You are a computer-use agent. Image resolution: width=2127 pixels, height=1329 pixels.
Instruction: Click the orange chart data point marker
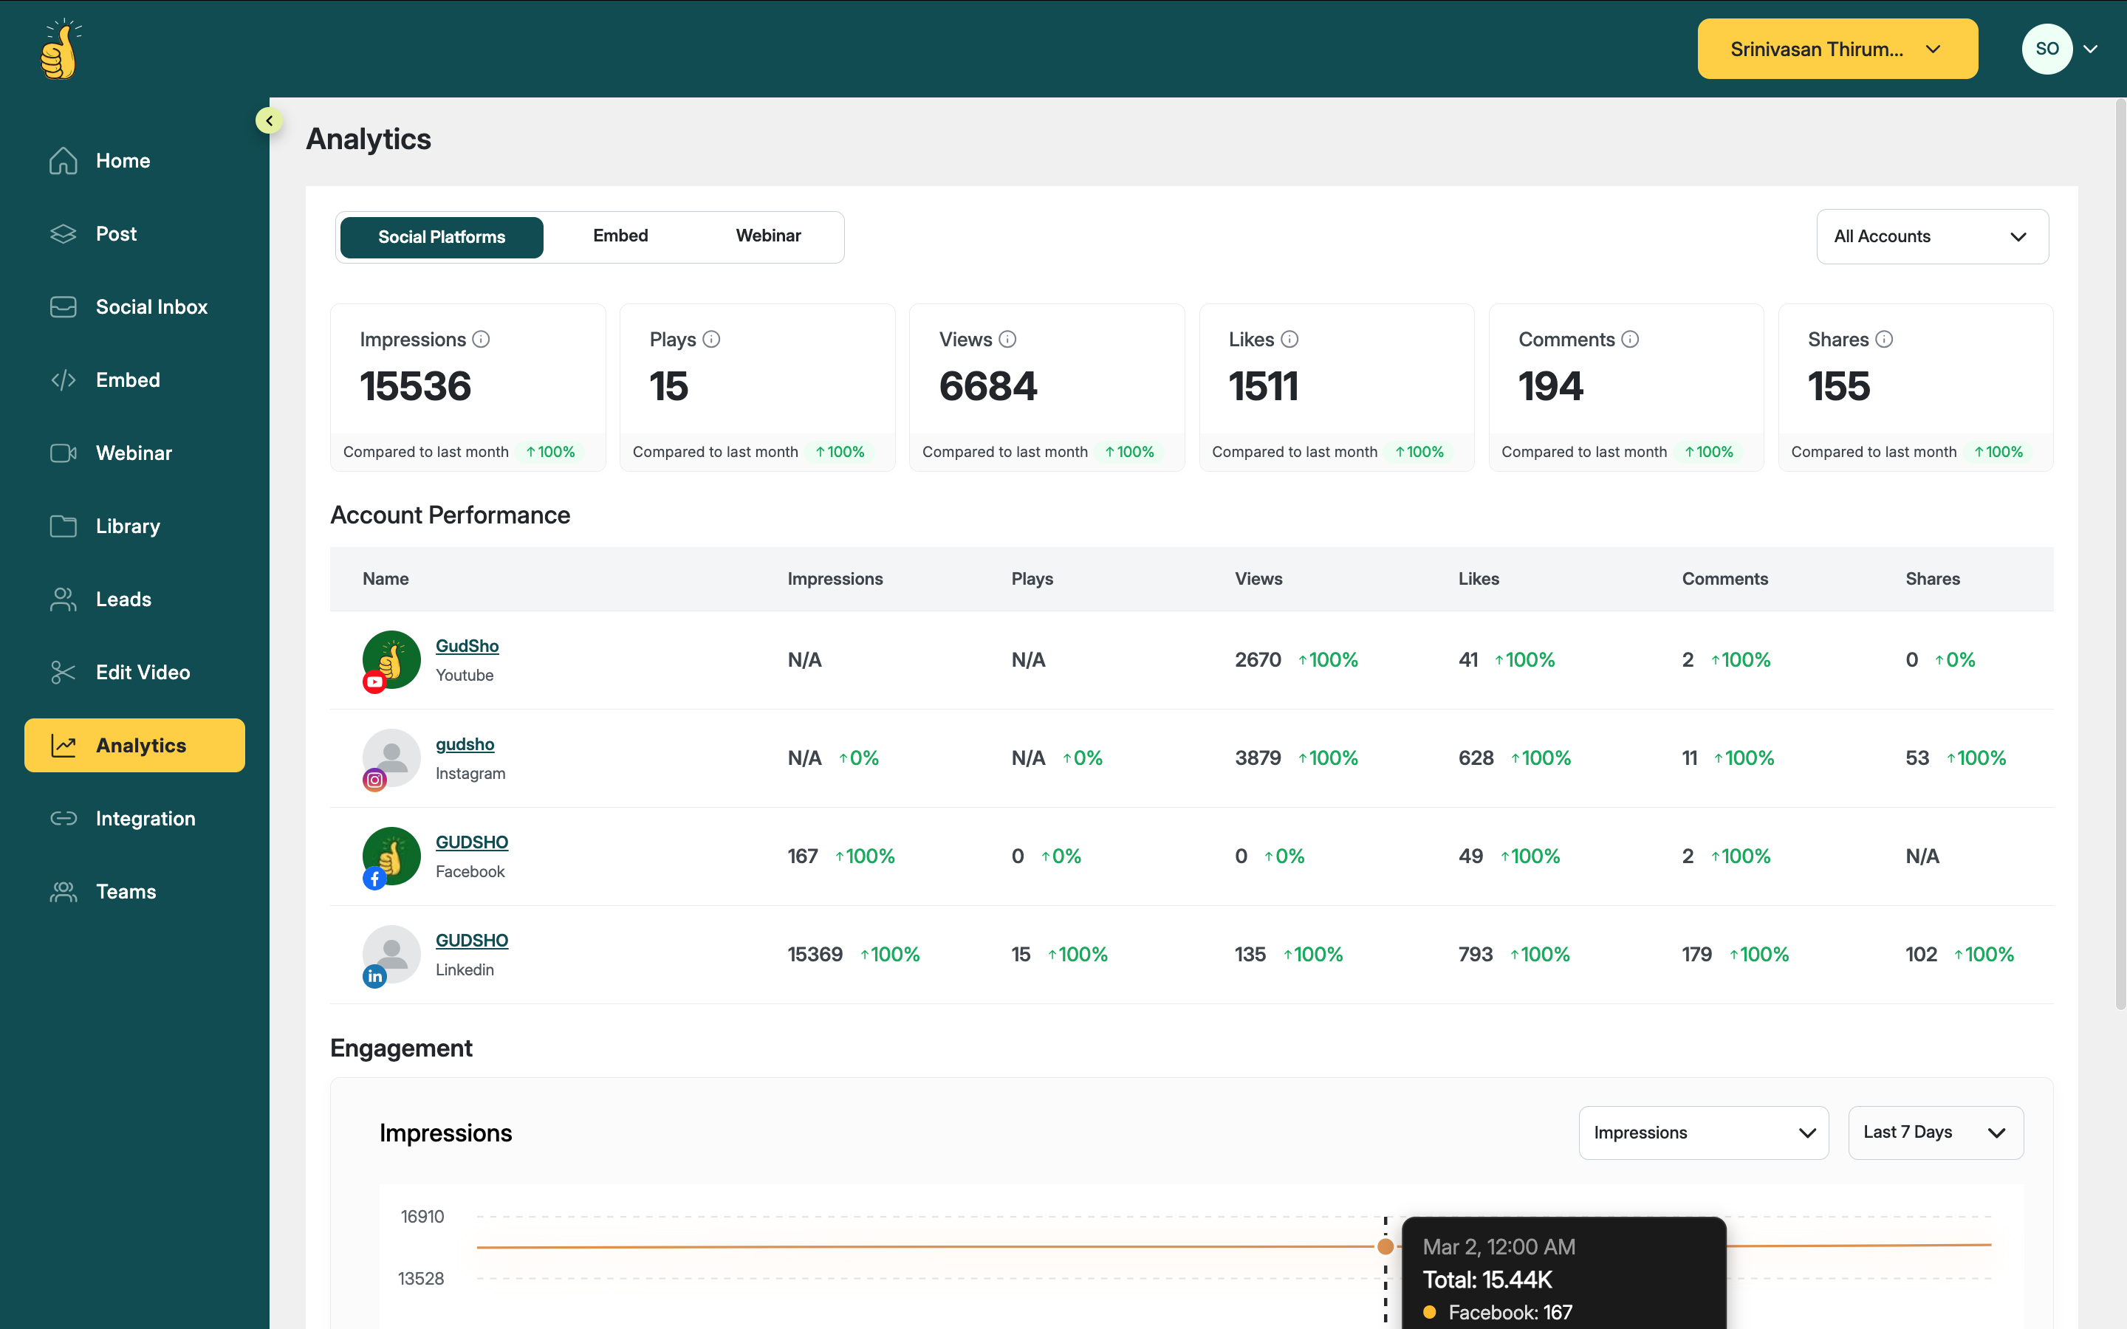tap(1386, 1246)
